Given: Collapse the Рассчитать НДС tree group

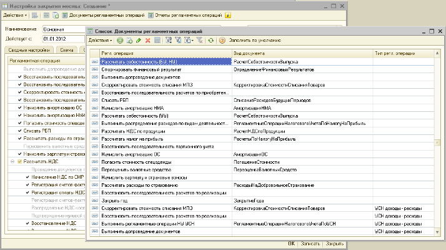Looking at the screenshot, I should 12,162.
